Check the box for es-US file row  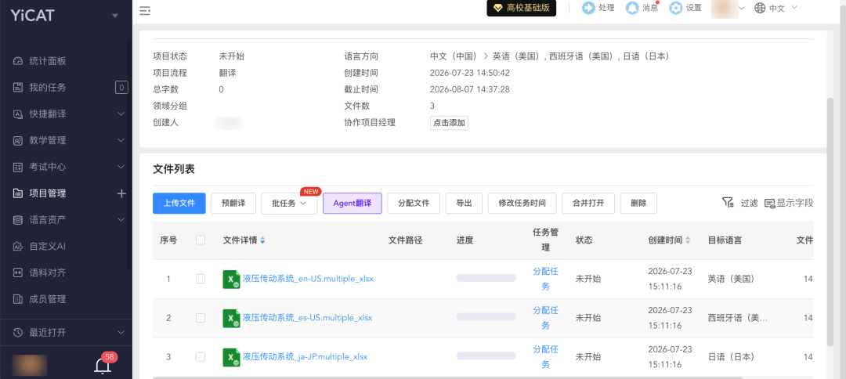(x=201, y=318)
